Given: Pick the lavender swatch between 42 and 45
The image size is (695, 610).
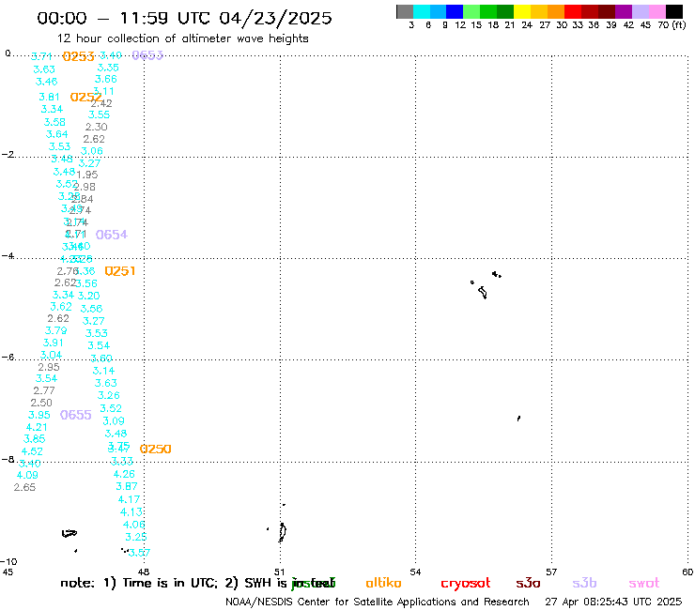Looking at the screenshot, I should point(640,11).
